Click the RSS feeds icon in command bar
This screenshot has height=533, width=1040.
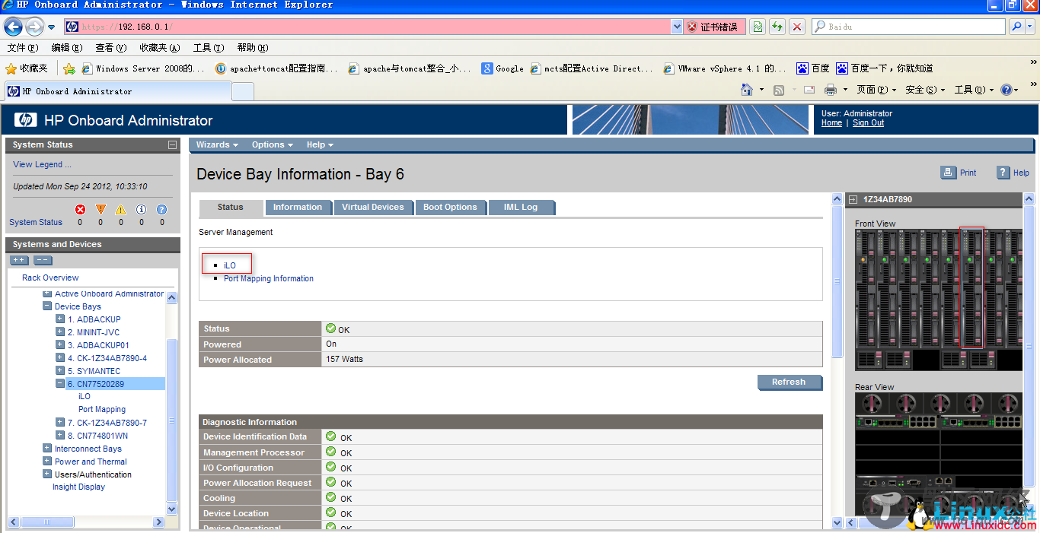click(x=779, y=90)
